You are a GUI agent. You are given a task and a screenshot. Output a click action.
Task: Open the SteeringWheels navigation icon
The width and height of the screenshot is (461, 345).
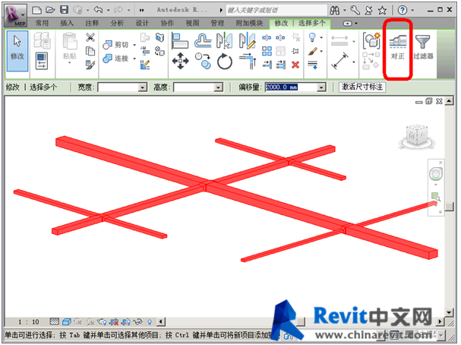click(436, 174)
